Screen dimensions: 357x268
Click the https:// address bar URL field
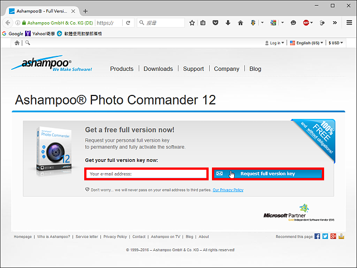(x=108, y=23)
